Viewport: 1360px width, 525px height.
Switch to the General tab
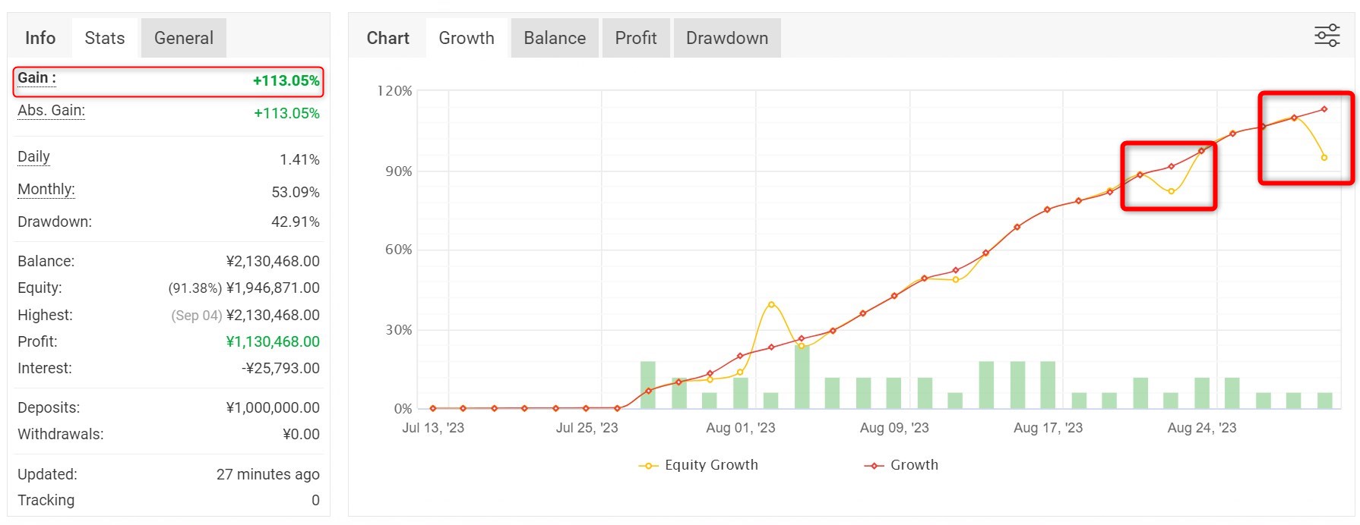[x=183, y=38]
